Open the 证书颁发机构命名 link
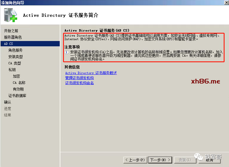Image resolution: width=229 pixels, height=167 pixels. point(80,83)
